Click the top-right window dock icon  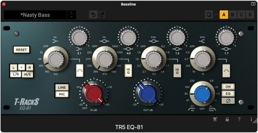pos(253,4)
